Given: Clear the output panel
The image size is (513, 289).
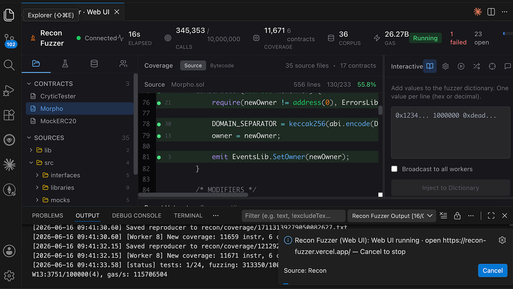Looking at the screenshot, I should coord(444,215).
